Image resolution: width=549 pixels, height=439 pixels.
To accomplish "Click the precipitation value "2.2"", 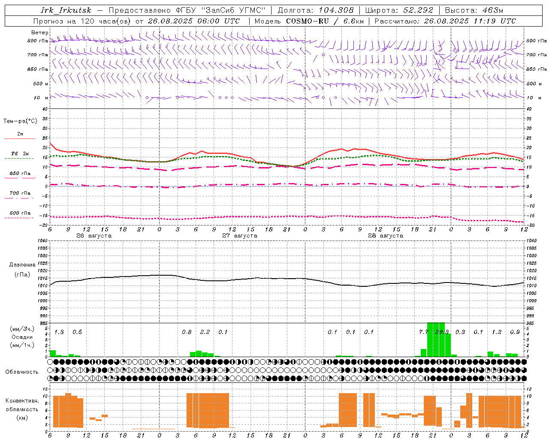I will pyautogui.click(x=205, y=332).
